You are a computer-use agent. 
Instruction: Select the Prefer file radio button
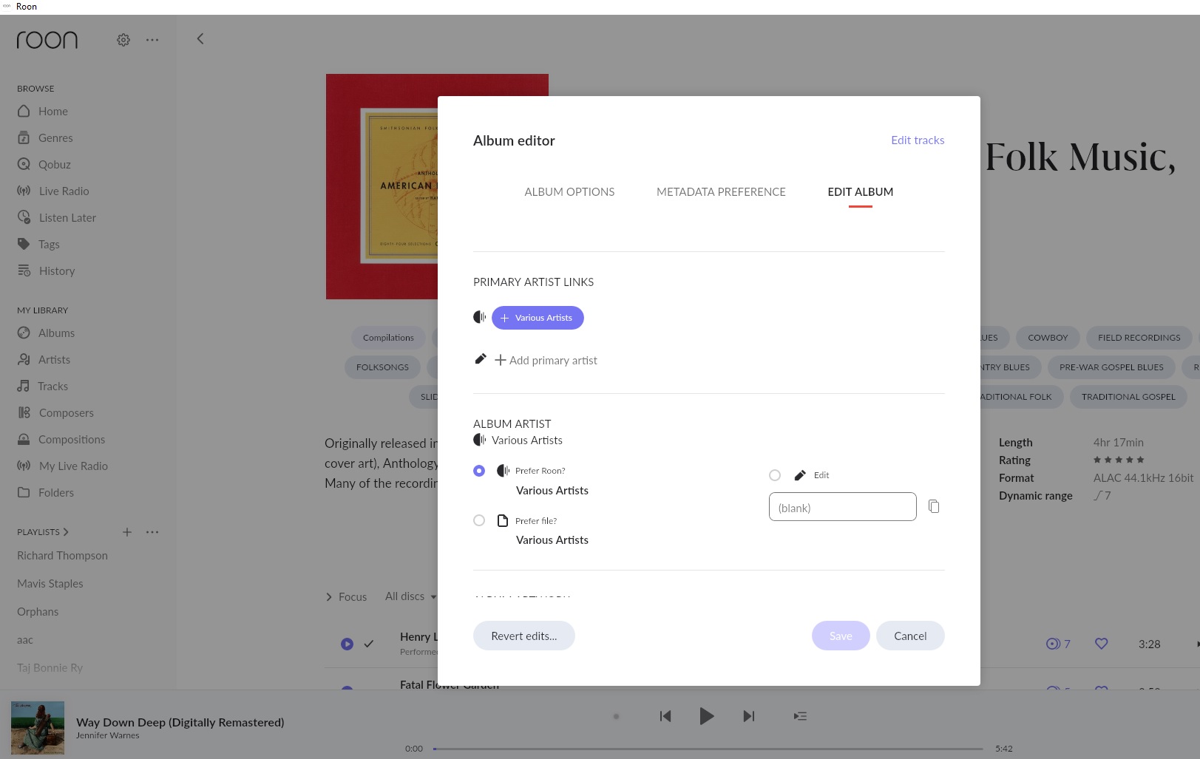pyautogui.click(x=479, y=520)
